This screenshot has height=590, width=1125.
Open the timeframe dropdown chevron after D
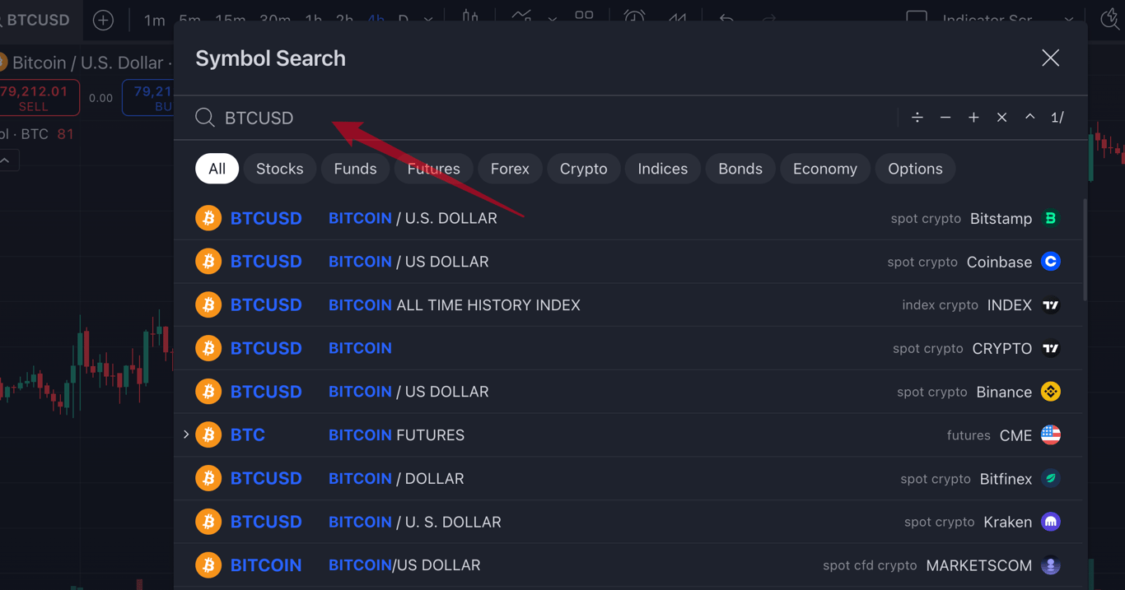[428, 19]
